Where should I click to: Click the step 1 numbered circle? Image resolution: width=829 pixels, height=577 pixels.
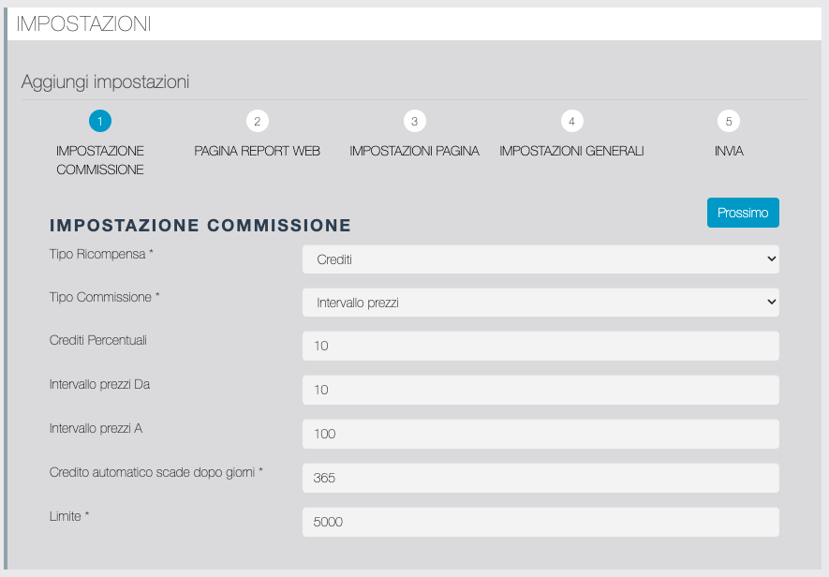pyautogui.click(x=100, y=121)
